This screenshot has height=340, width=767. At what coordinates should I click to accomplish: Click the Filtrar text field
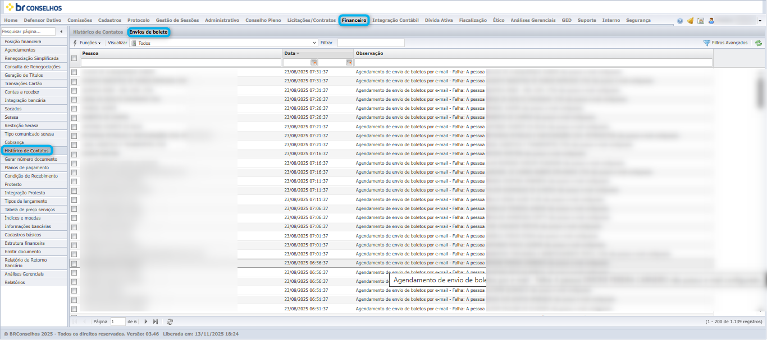coord(371,43)
